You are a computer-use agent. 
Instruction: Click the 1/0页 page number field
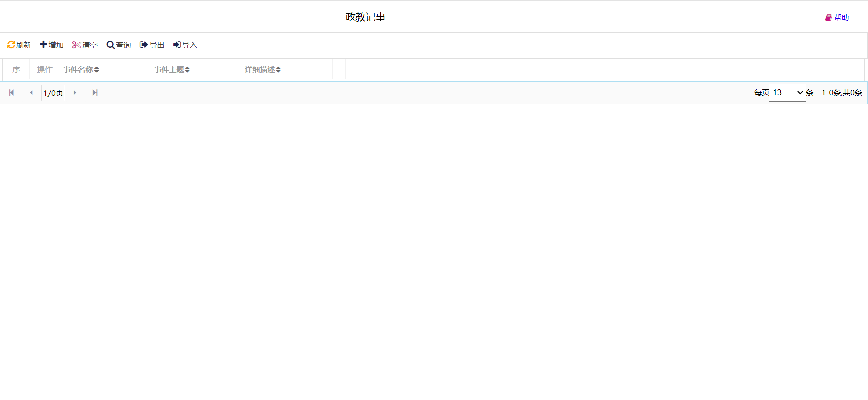coord(53,93)
